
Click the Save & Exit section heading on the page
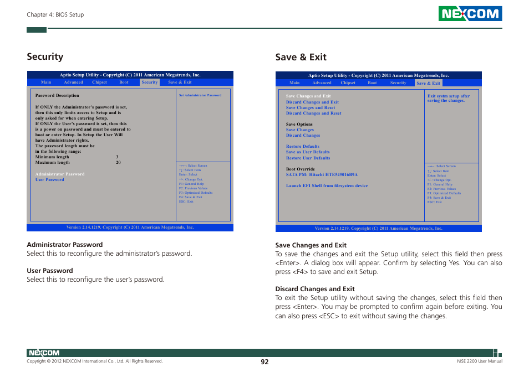(301, 57)
